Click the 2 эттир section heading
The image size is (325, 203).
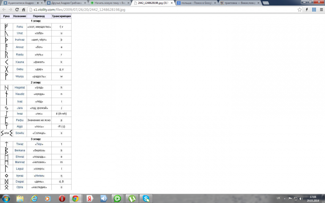coord(36,82)
